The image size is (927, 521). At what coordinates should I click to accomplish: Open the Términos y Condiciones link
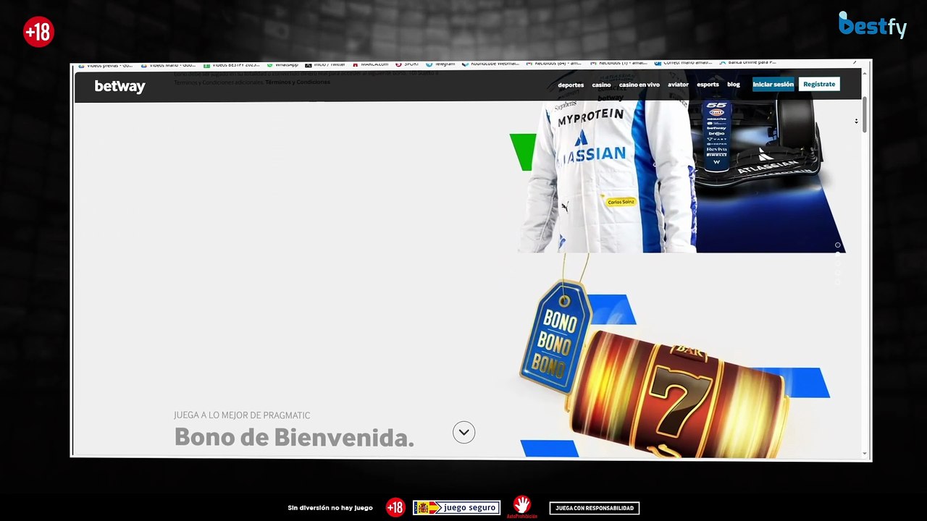coord(298,82)
